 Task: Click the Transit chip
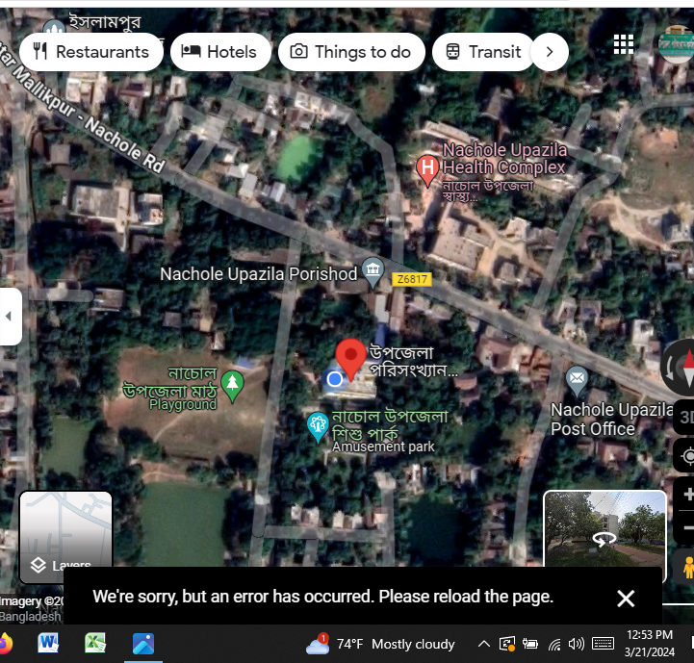pos(483,52)
